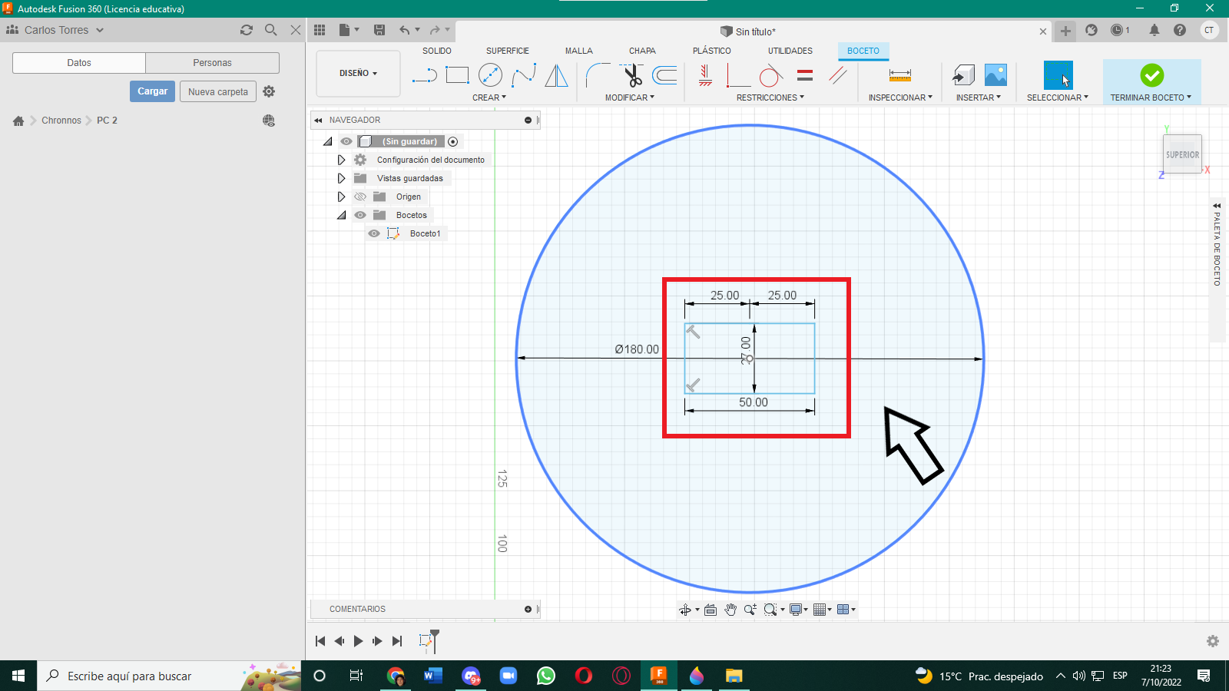Hide Boceto1 using its eye icon

374,233
